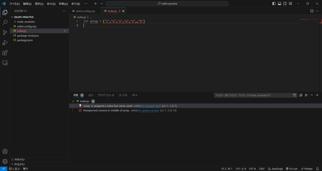The image size is (322, 171).
Task: Open Run and Debug view
Action: point(5,42)
